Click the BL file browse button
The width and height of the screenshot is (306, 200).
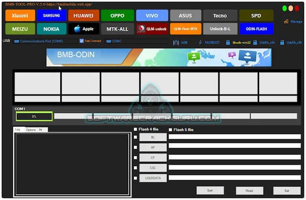click(x=153, y=137)
